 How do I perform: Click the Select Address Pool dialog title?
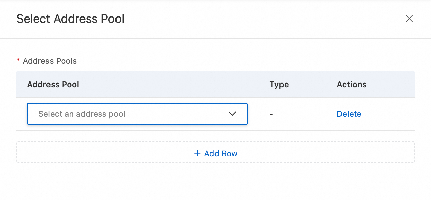point(70,19)
